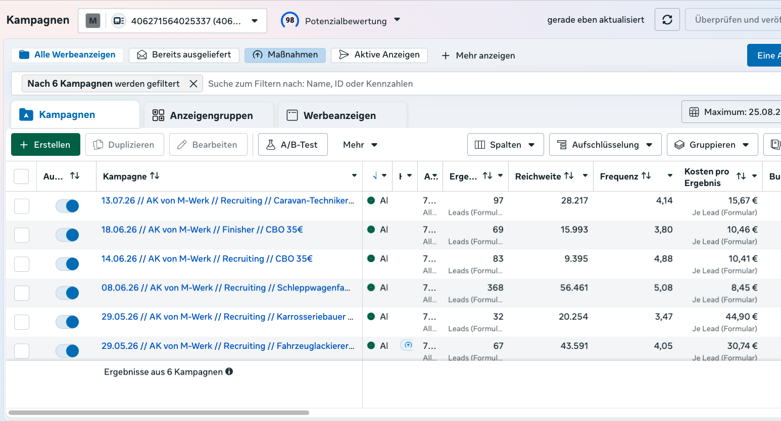Click the info icon beside Ergebnisse aus 6 Kampagnen
This screenshot has width=781, height=421.
coord(229,372)
